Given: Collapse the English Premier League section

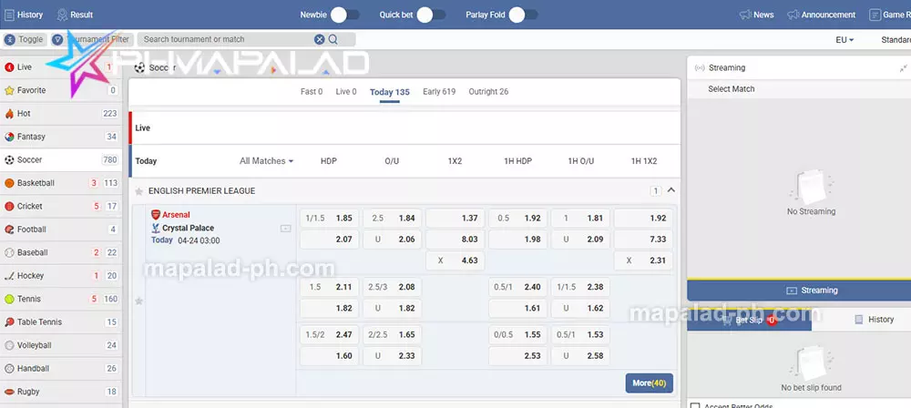Looking at the screenshot, I should coord(671,190).
